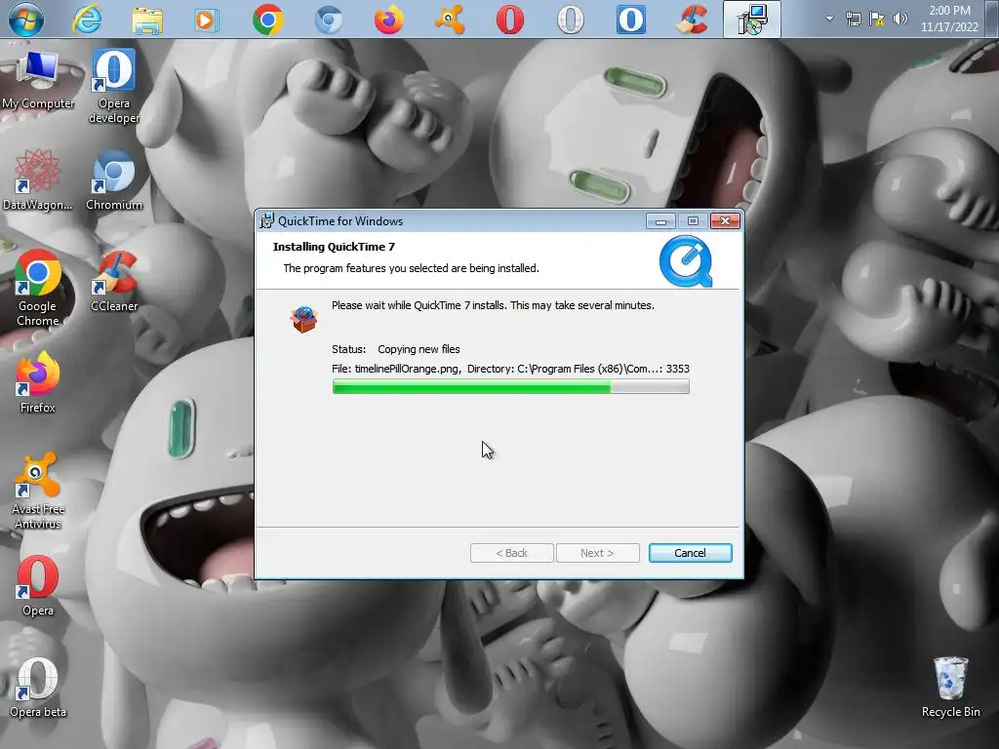Open the Windows Start orb

point(26,20)
